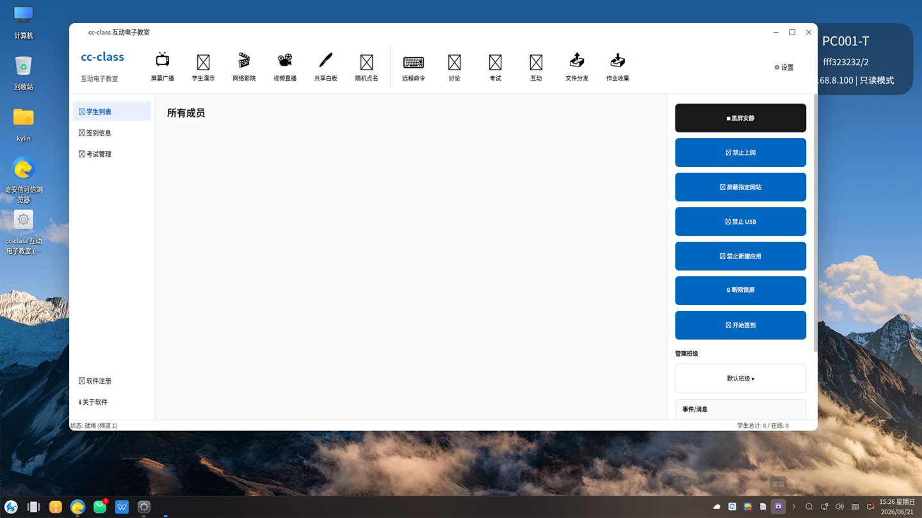Viewport: 922px width, 518px height.
Task: Open the kylin folder on desktop
Action: coord(24,125)
